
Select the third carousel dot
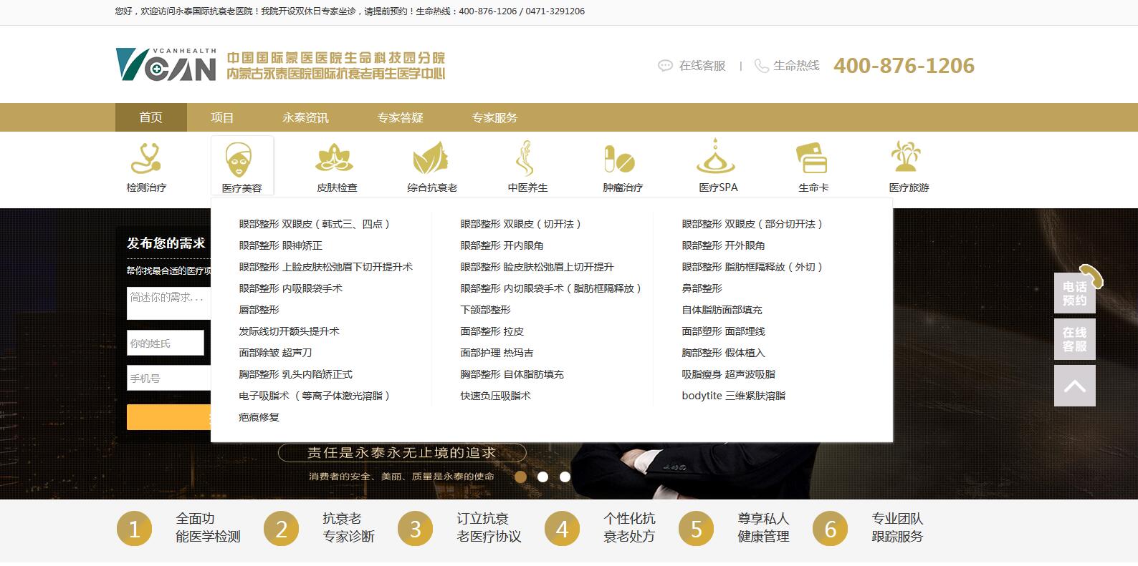[565, 477]
